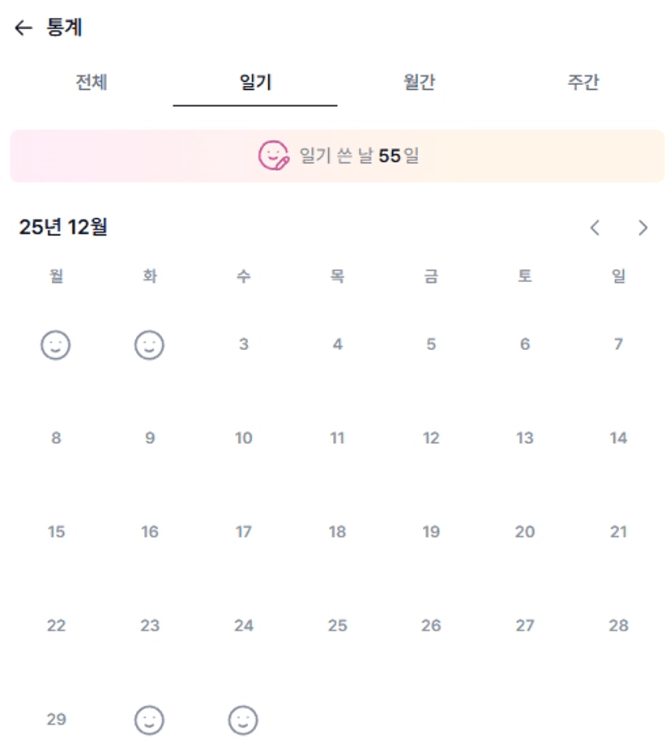670x752 pixels.
Task: Click the 일기 쓴 날 55일 banner
Action: pos(337,156)
